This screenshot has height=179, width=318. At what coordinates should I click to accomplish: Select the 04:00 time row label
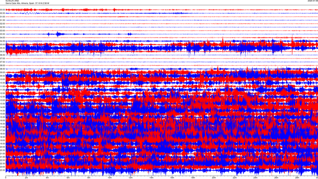2,37
